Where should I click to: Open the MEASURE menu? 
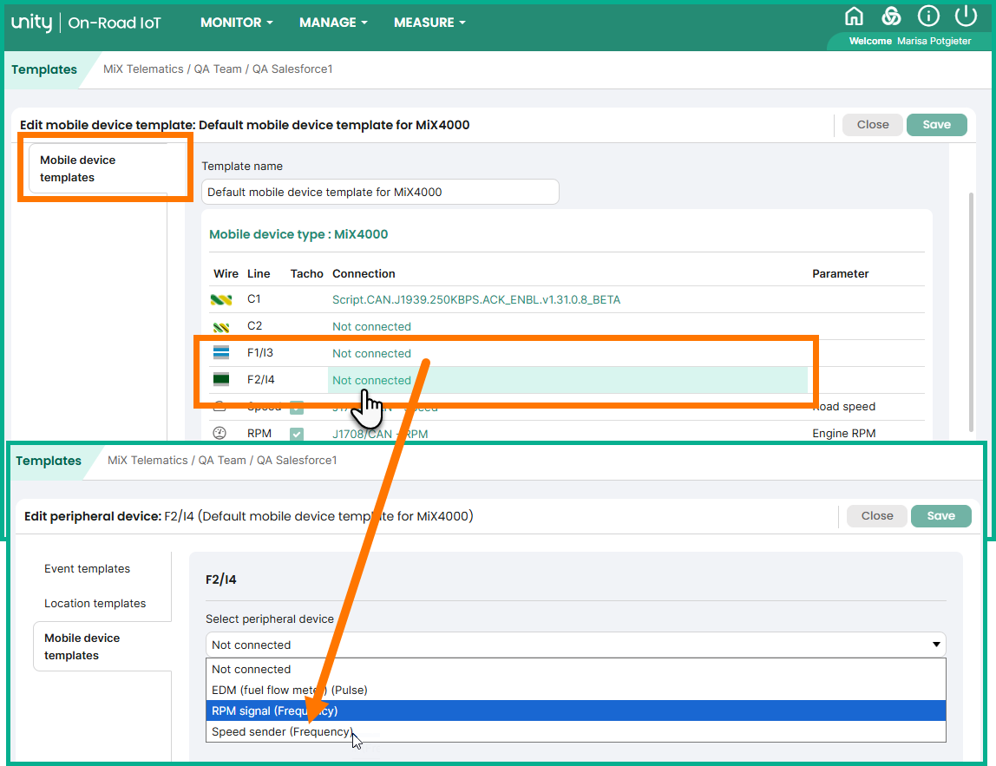[429, 23]
